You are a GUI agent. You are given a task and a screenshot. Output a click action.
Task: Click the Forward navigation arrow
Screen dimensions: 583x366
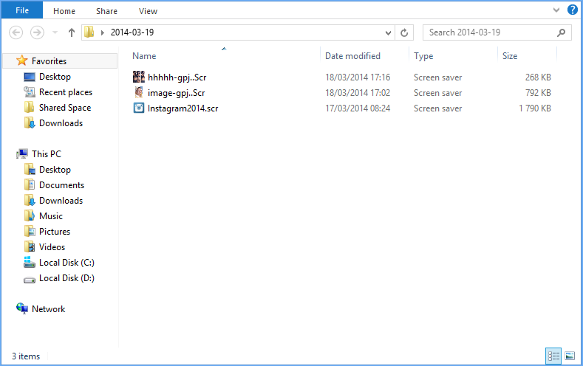click(x=37, y=32)
